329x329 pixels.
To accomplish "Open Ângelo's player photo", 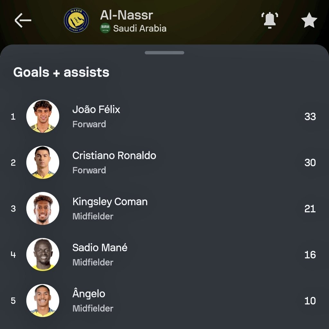I will (x=43, y=300).
